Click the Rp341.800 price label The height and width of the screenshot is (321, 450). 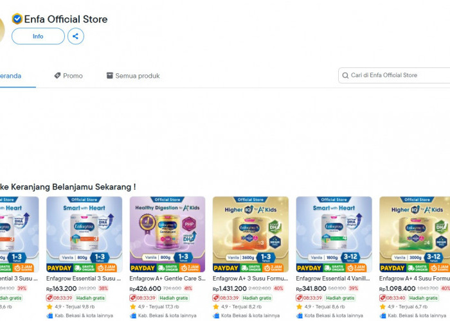(311, 288)
